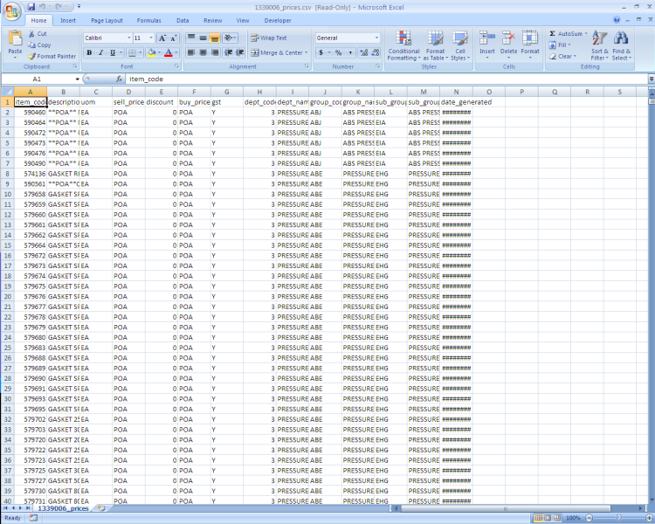Viewport: 655px width, 524px height.
Task: Switch to the Page Layout tab
Action: (x=107, y=19)
